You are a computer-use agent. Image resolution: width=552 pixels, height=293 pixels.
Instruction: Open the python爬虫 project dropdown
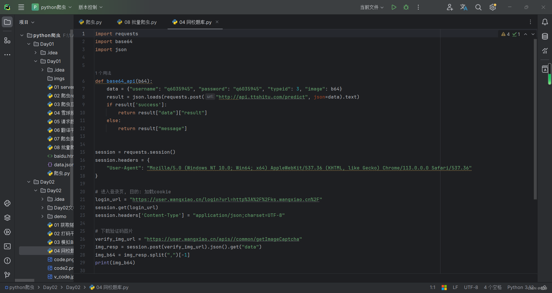[52, 7]
